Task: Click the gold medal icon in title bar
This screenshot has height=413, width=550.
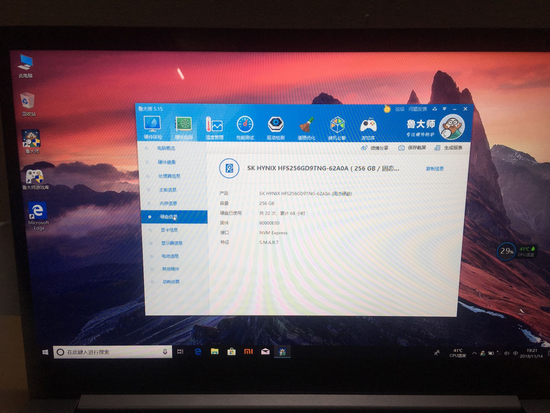Action: pos(387,109)
